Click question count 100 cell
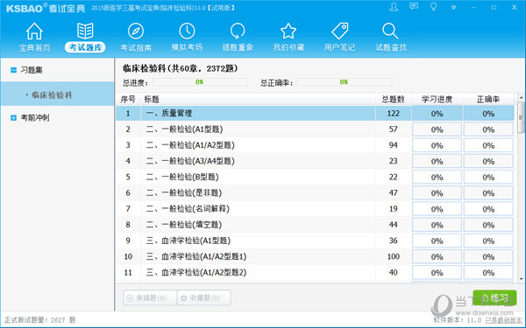Image resolution: width=526 pixels, height=328 pixels. 393,256
